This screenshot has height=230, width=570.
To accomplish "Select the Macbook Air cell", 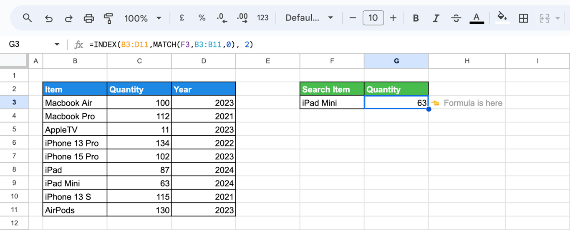I will tap(75, 102).
